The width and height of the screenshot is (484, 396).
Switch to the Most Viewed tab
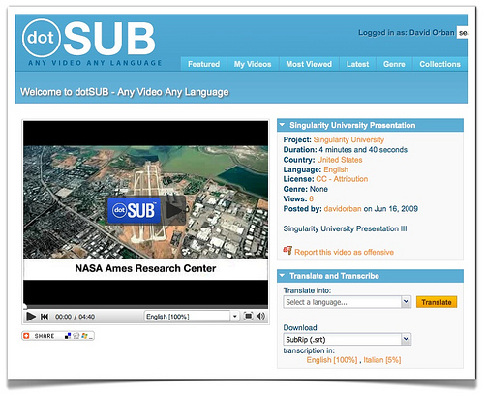(x=309, y=64)
